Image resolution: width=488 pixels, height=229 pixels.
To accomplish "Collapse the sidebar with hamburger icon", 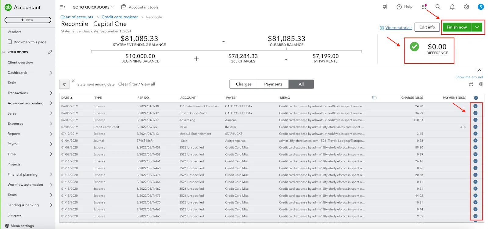I will click(x=62, y=7).
